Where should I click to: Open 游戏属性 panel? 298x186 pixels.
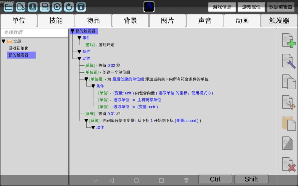pyautogui.click(x=251, y=7)
